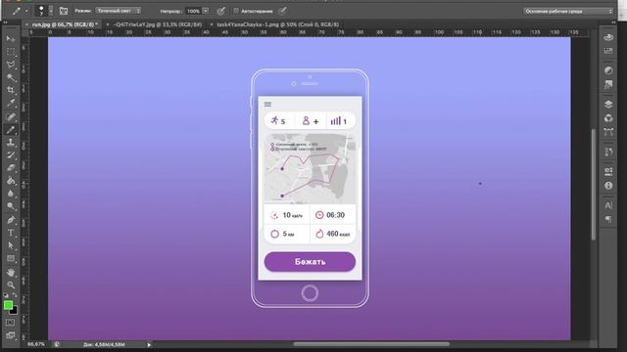Close the -Q4lTriwLaY.jpg document tab
This screenshot has width=627, height=352.
pos(108,24)
